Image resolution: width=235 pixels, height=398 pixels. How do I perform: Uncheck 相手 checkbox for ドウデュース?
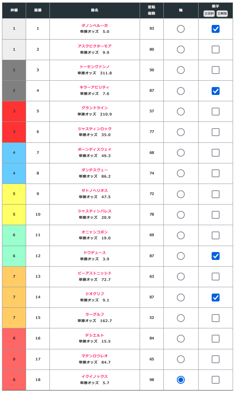click(x=216, y=256)
